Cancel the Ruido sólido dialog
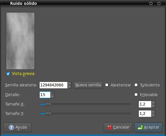This screenshot has height=136, width=166. point(118,127)
